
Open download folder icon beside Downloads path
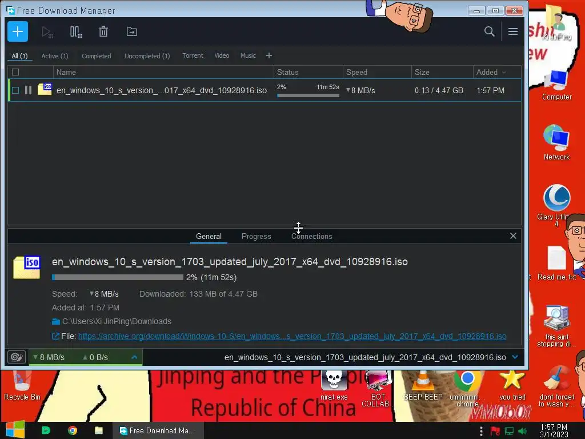(56, 321)
